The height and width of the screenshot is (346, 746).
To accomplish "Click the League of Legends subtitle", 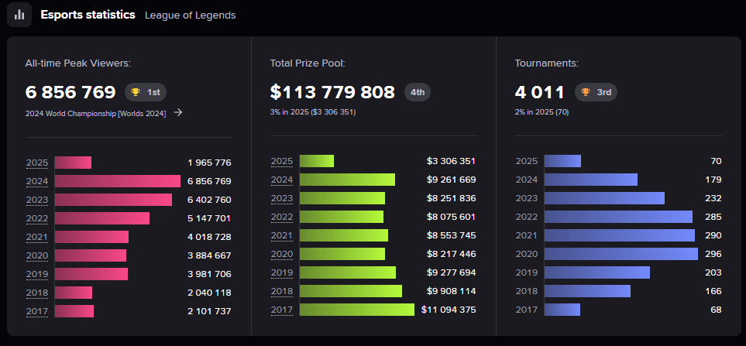I will pos(191,15).
